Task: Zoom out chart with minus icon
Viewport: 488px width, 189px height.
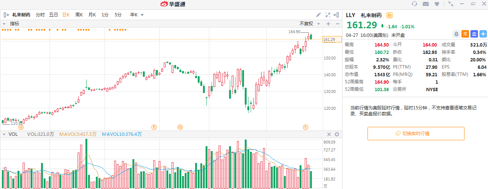Action: coord(338,24)
